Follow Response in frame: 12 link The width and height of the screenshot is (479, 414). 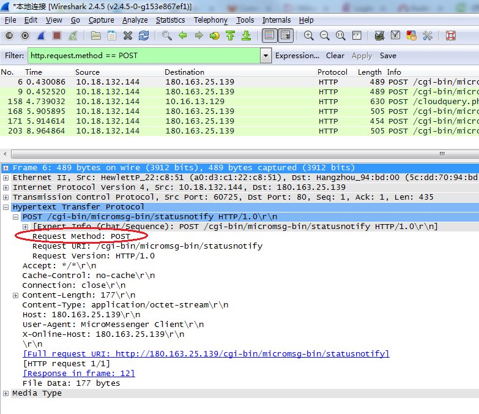[79, 374]
